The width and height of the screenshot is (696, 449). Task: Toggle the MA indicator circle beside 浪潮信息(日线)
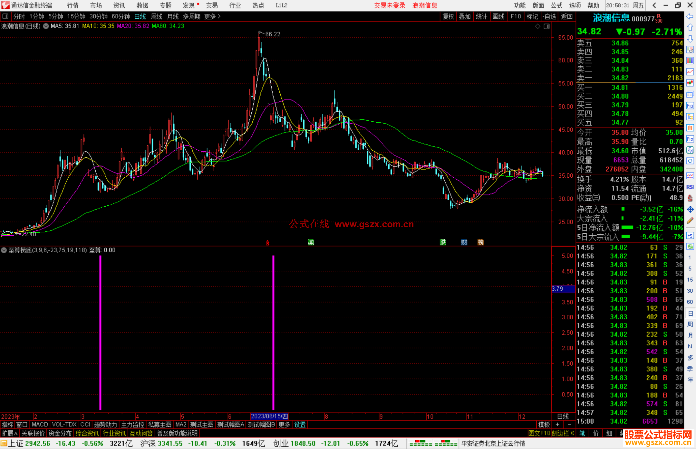coord(46,26)
